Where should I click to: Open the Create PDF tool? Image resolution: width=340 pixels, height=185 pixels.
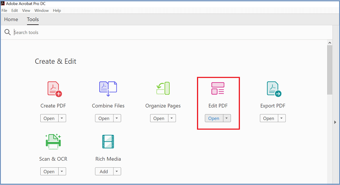click(49, 119)
